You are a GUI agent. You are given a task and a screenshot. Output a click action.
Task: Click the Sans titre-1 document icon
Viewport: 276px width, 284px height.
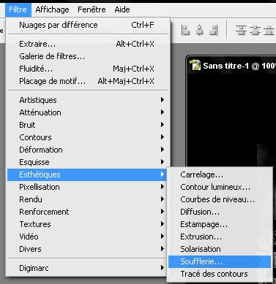195,65
